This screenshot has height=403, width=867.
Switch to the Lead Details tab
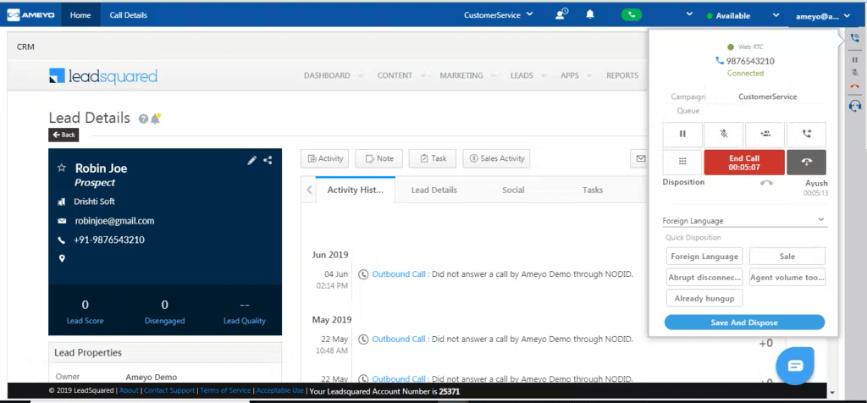(x=433, y=190)
